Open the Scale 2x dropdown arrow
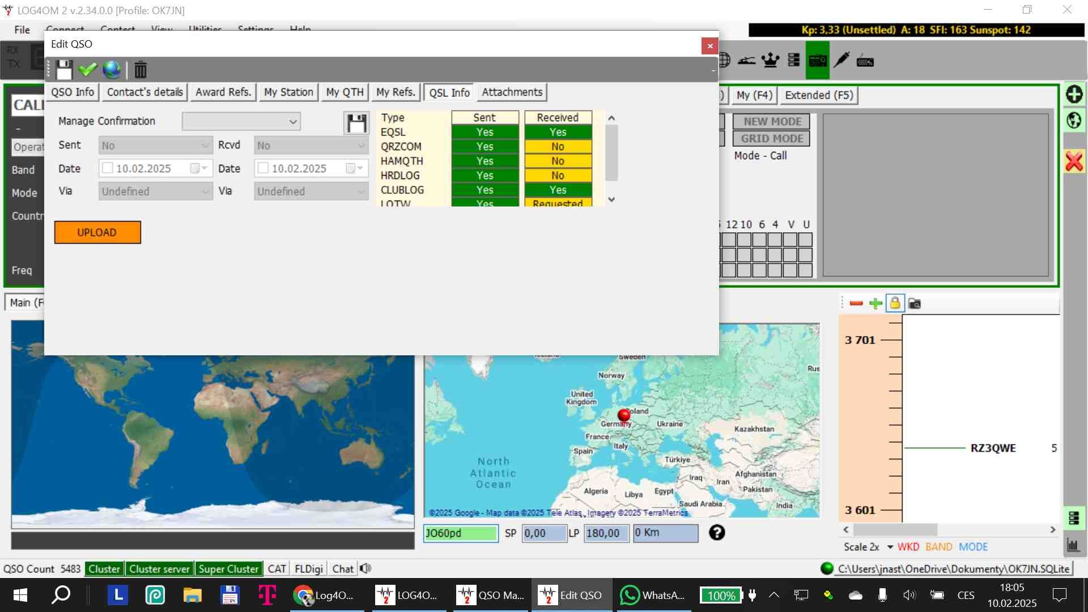The image size is (1088, 612). 890,547
